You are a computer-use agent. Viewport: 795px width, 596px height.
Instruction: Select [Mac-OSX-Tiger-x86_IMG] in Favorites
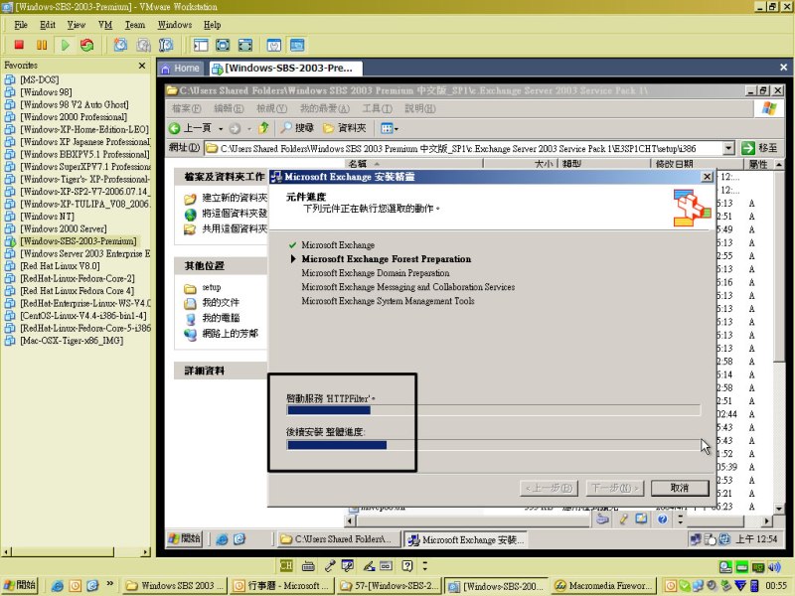(x=72, y=341)
